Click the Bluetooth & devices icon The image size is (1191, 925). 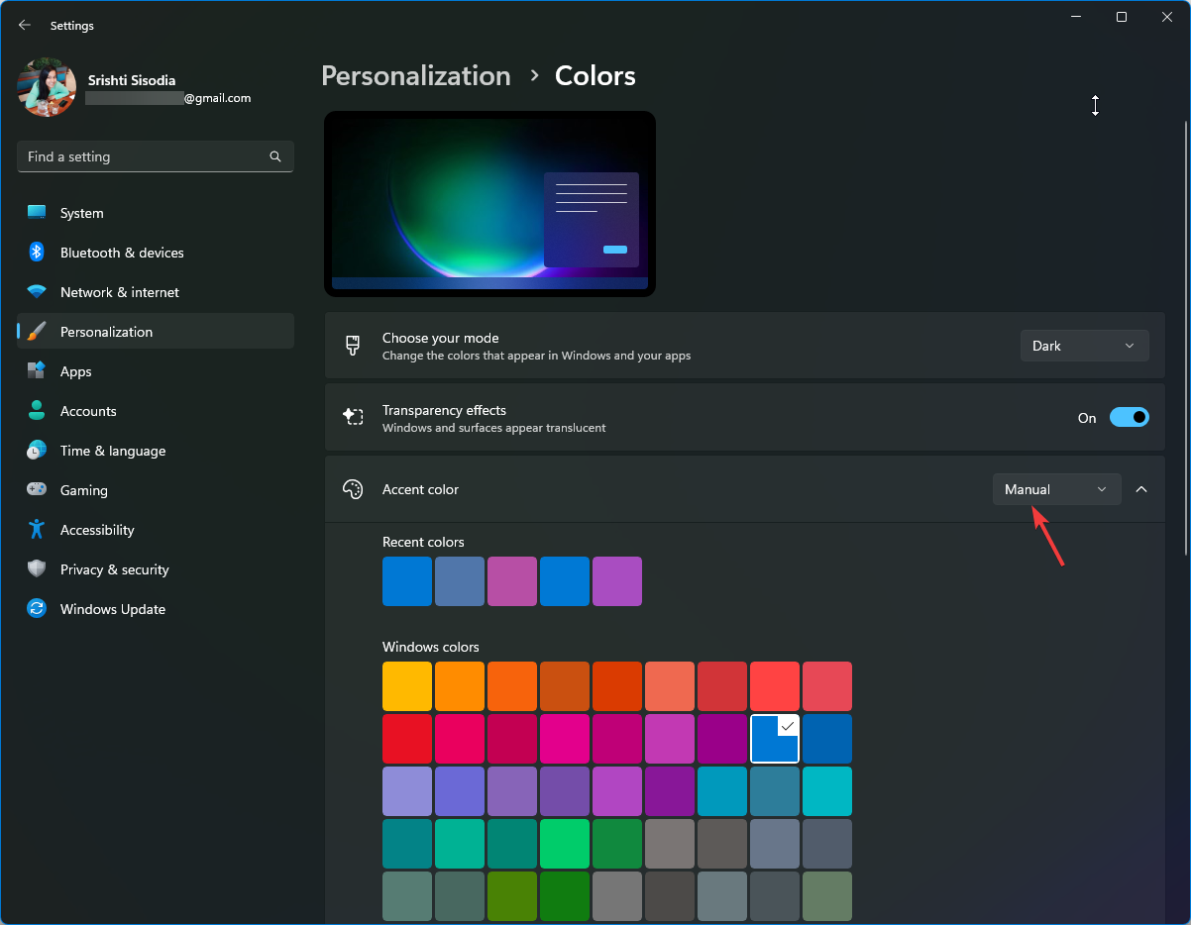pos(37,253)
